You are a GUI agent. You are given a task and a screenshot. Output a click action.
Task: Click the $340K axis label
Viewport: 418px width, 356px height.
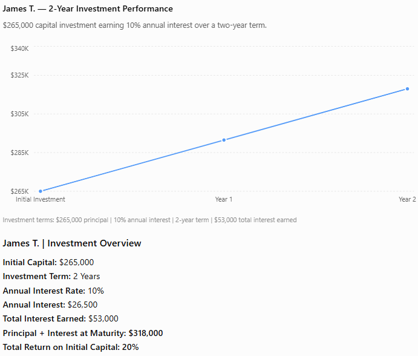point(19,48)
